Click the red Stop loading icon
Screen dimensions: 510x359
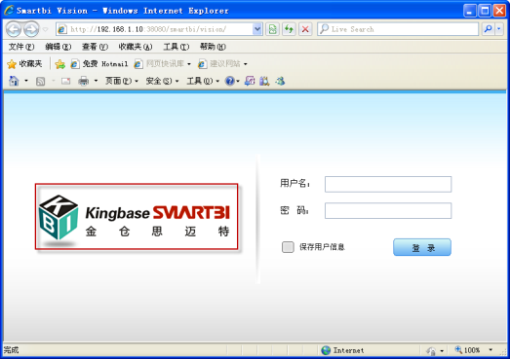305,29
